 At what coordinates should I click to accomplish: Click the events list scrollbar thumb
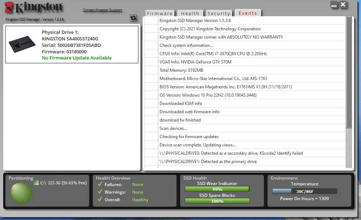pos(349,72)
